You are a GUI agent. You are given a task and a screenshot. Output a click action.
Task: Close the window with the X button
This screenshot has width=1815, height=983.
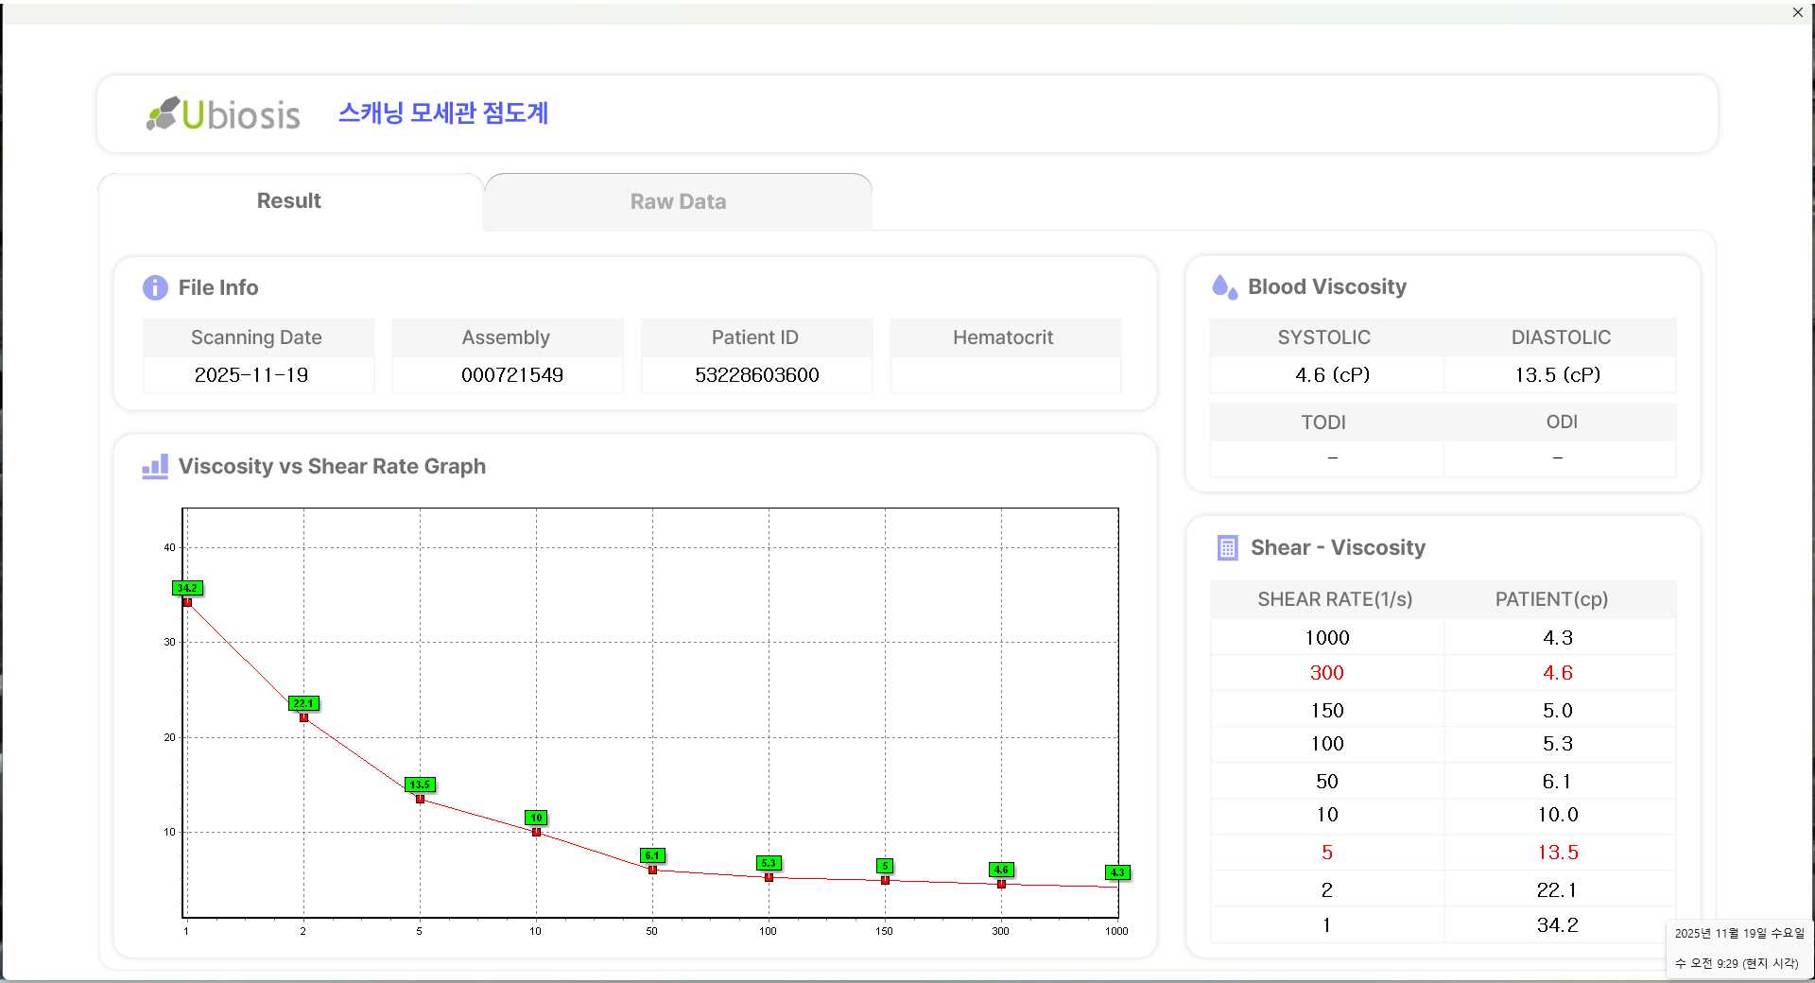click(x=1797, y=12)
